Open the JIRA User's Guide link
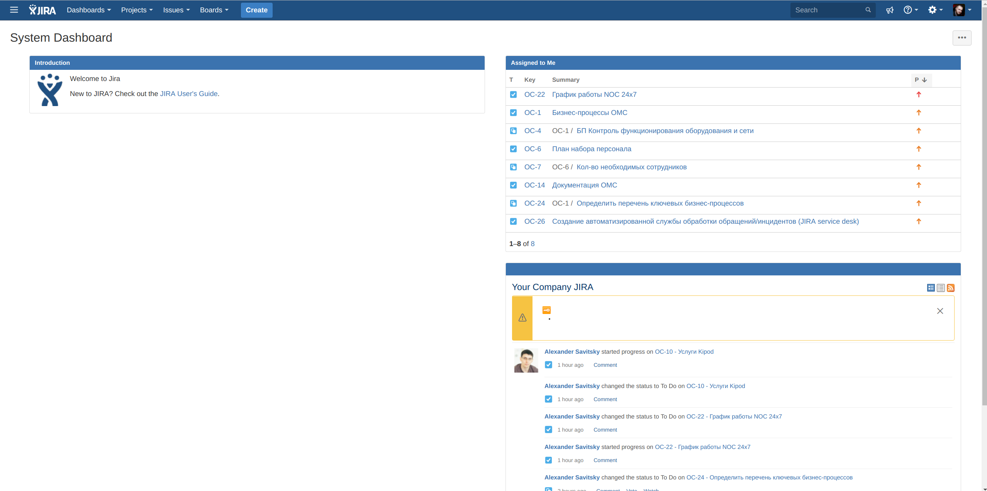 tap(189, 94)
